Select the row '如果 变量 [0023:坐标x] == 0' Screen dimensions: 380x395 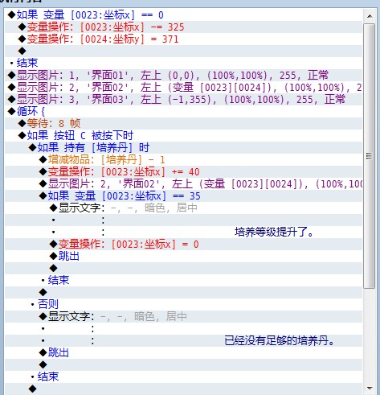click(184, 15)
